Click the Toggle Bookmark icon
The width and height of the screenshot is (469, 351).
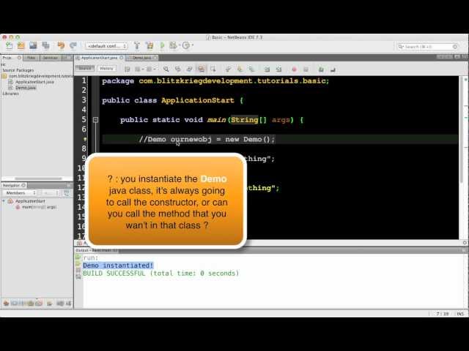pyautogui.click(x=251, y=69)
